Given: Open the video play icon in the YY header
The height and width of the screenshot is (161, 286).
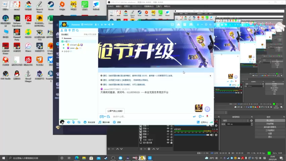Looking at the screenshot, I should [172, 24].
